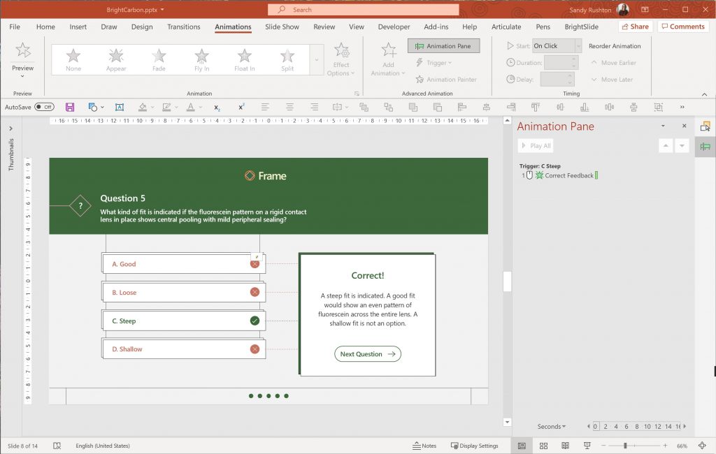Toggle the Animation Pane off via ribbon
The image size is (716, 454).
(443, 45)
